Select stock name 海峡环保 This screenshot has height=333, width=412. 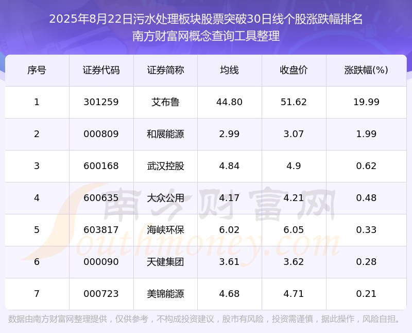pos(165,230)
